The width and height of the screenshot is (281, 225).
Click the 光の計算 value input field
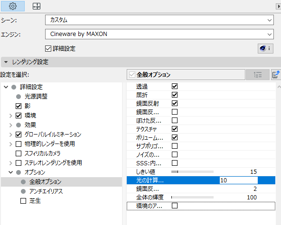tap(239, 180)
